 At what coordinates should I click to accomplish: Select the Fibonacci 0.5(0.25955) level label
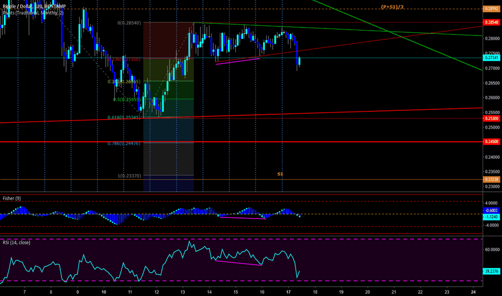(127, 100)
